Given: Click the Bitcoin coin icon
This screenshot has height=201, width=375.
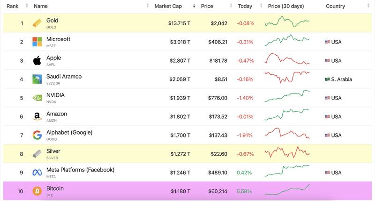Looking at the screenshot, I should pyautogui.click(x=37, y=191).
